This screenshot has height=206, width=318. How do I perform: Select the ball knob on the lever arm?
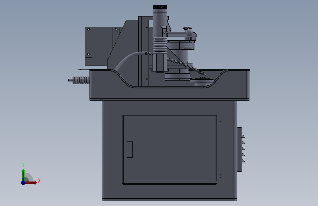pyautogui.click(x=189, y=33)
